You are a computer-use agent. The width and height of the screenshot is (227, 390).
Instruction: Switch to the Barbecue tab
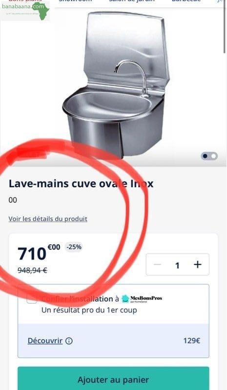point(186,1)
